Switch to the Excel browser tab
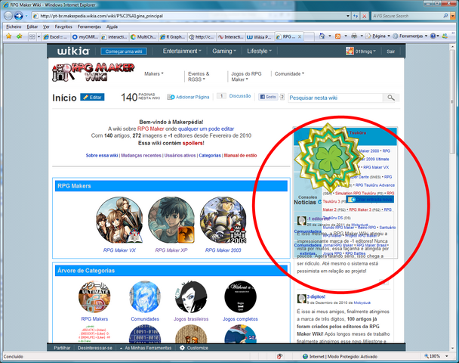459x363 pixels. (56, 37)
